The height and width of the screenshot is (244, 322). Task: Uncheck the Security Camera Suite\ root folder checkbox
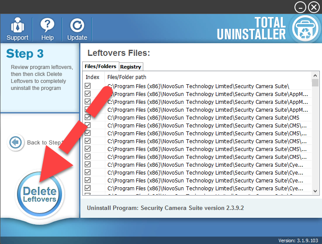point(88,86)
